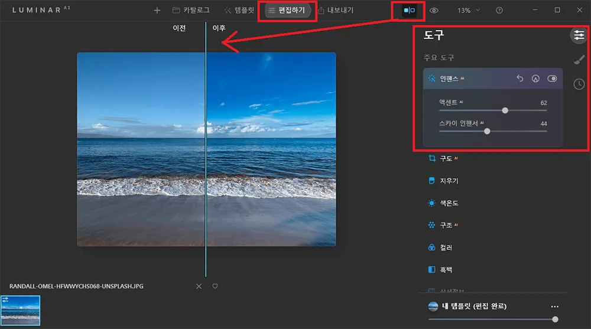This screenshot has width=591, height=329.
Task: Switch to the 카탈로그 tab
Action: [x=191, y=11]
